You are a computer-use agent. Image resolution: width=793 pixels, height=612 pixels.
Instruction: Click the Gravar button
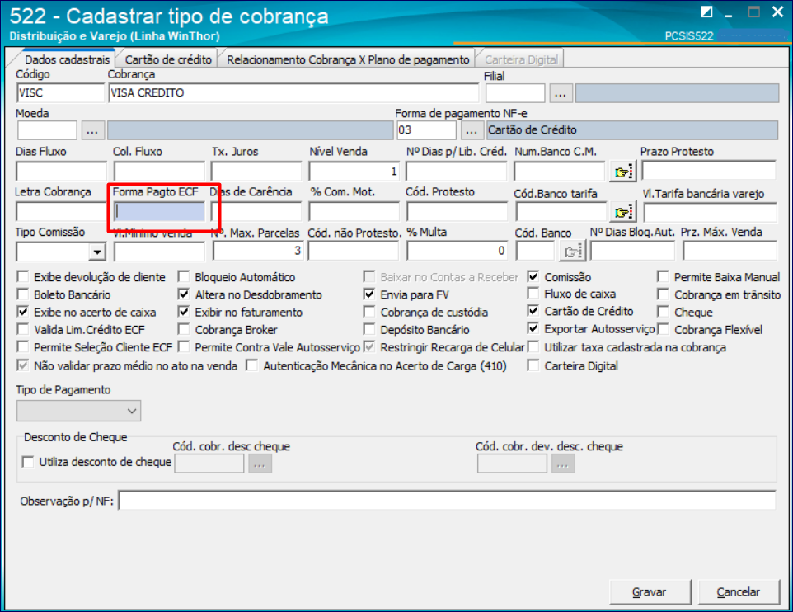(650, 591)
